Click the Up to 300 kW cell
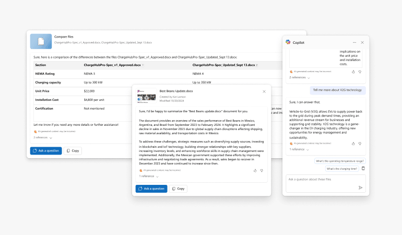Screen dimensions: 402x235 pos(93,83)
